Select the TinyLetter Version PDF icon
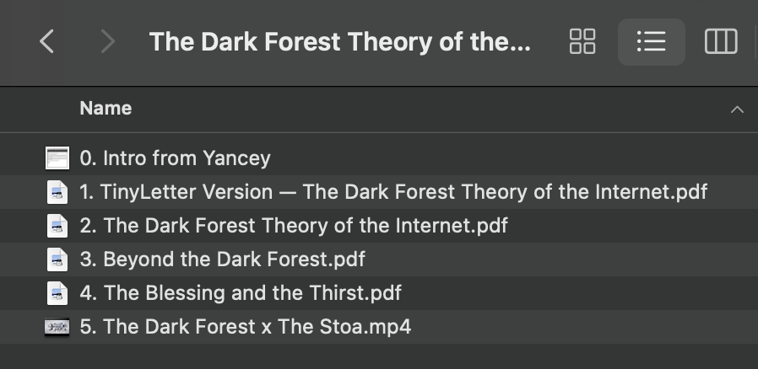Viewport: 758px width, 369px height. coord(57,192)
